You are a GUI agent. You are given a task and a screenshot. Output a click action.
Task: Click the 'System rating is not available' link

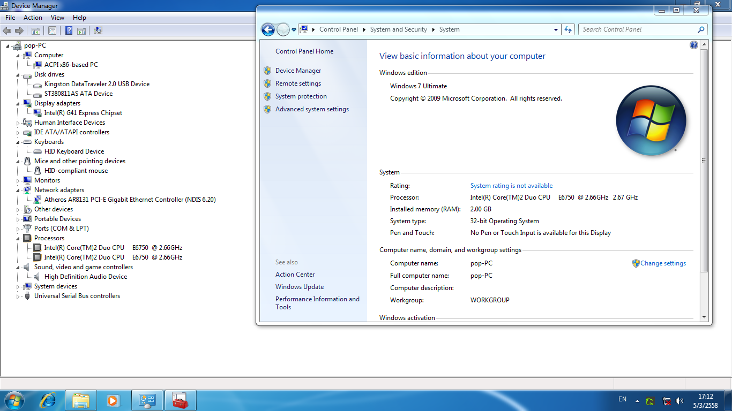click(511, 186)
